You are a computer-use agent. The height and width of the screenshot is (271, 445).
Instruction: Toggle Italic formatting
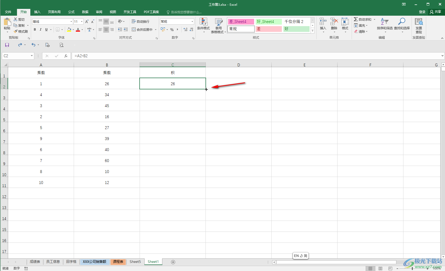[41, 30]
